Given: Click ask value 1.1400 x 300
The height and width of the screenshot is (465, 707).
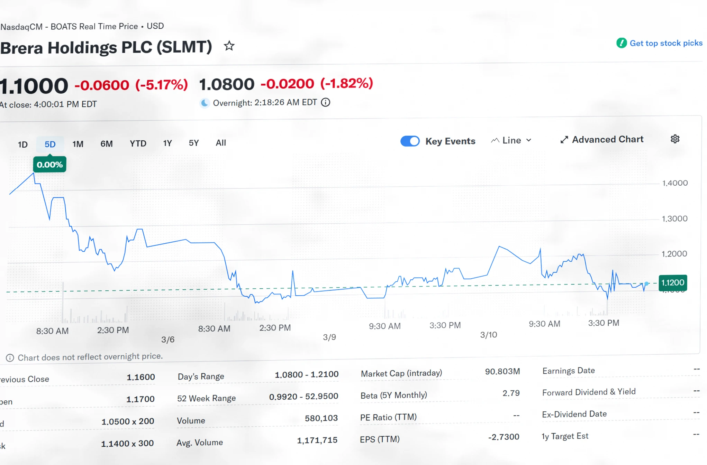Looking at the screenshot, I should [127, 443].
